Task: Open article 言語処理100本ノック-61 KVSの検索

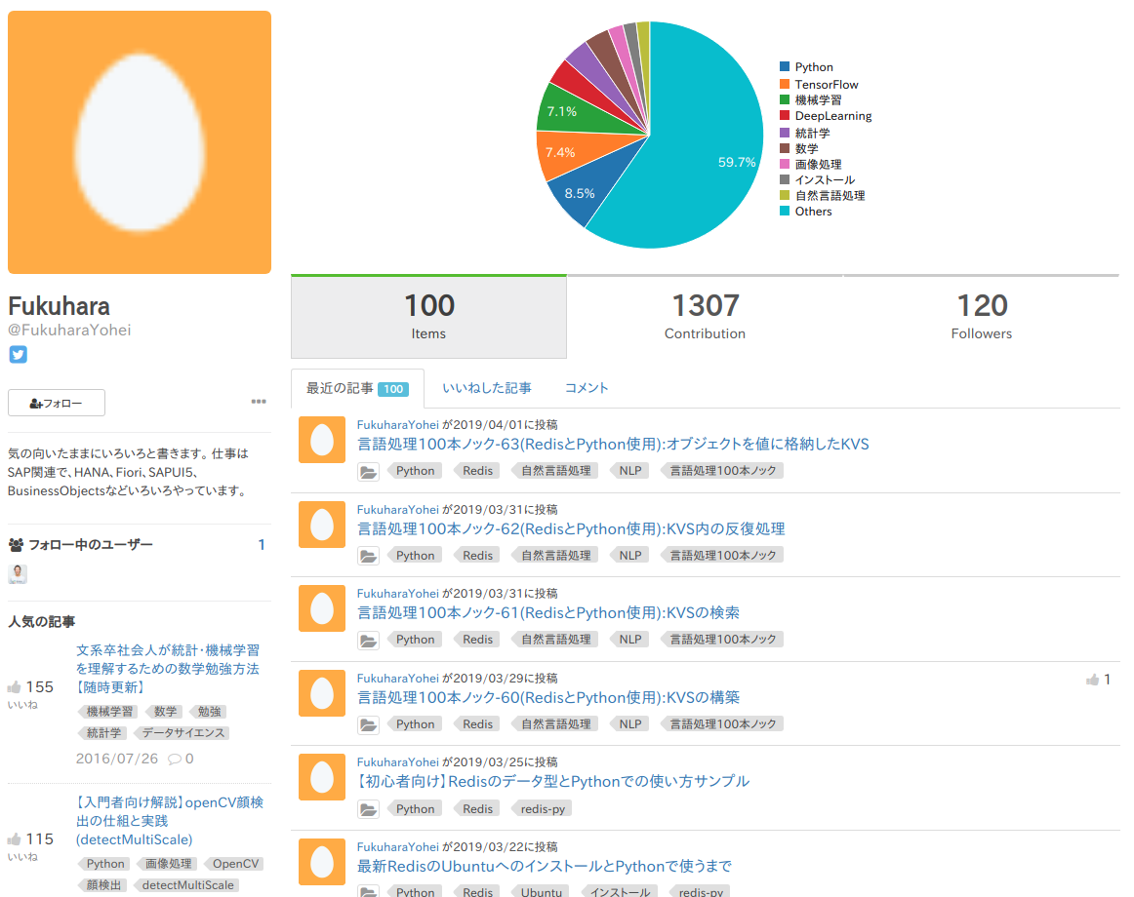Action: tap(548, 613)
